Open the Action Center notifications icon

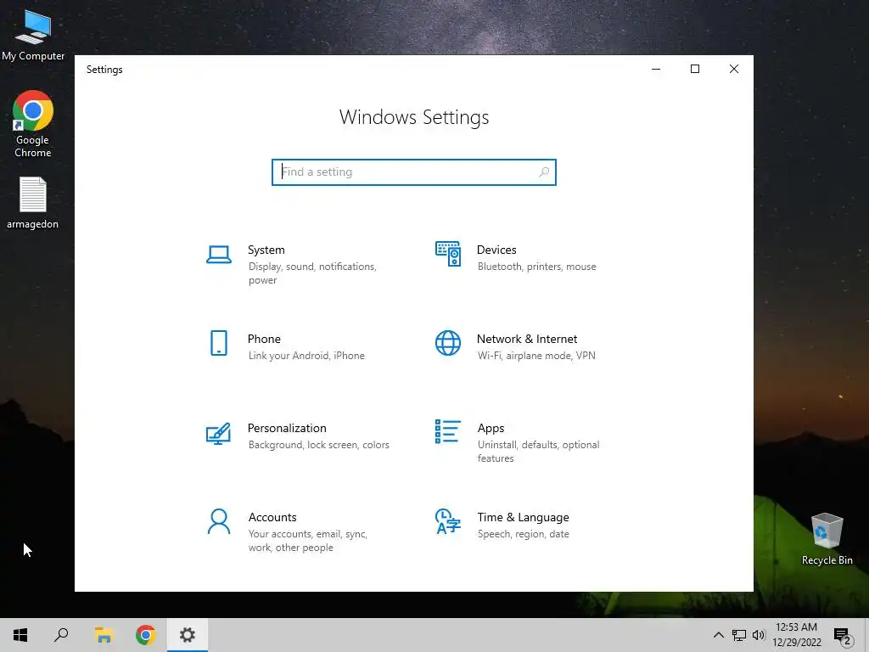pyautogui.click(x=842, y=636)
